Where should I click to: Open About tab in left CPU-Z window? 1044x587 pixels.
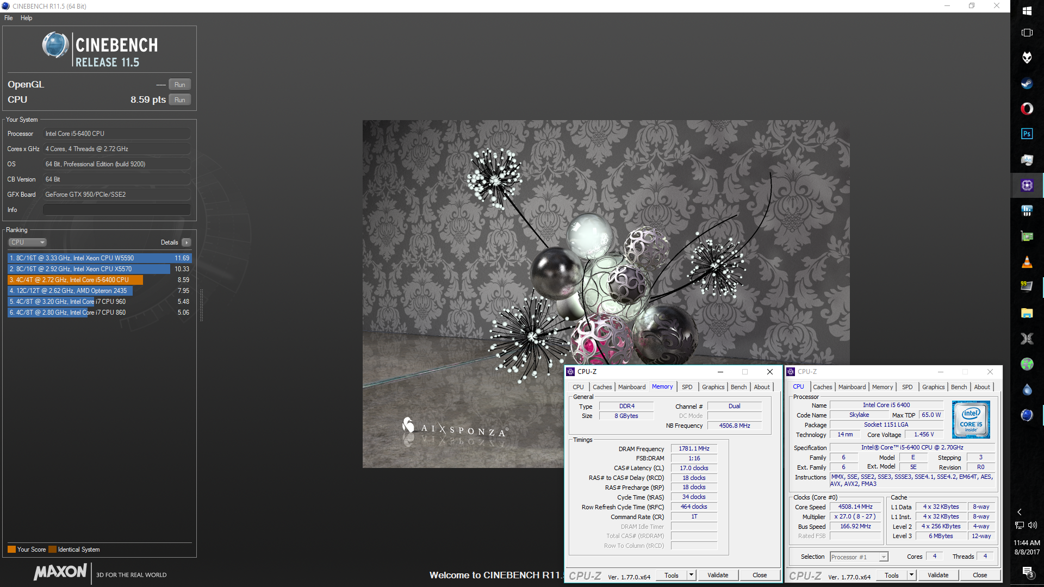click(x=762, y=387)
